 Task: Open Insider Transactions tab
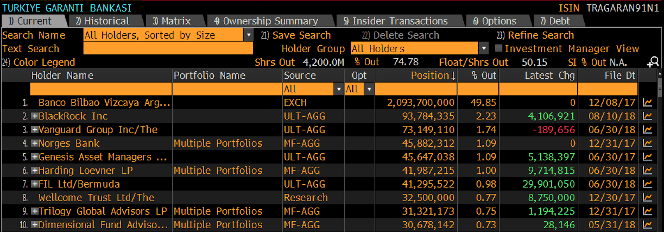click(399, 21)
